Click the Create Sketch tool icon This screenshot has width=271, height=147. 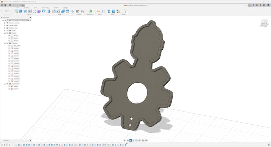[x=16, y=11]
